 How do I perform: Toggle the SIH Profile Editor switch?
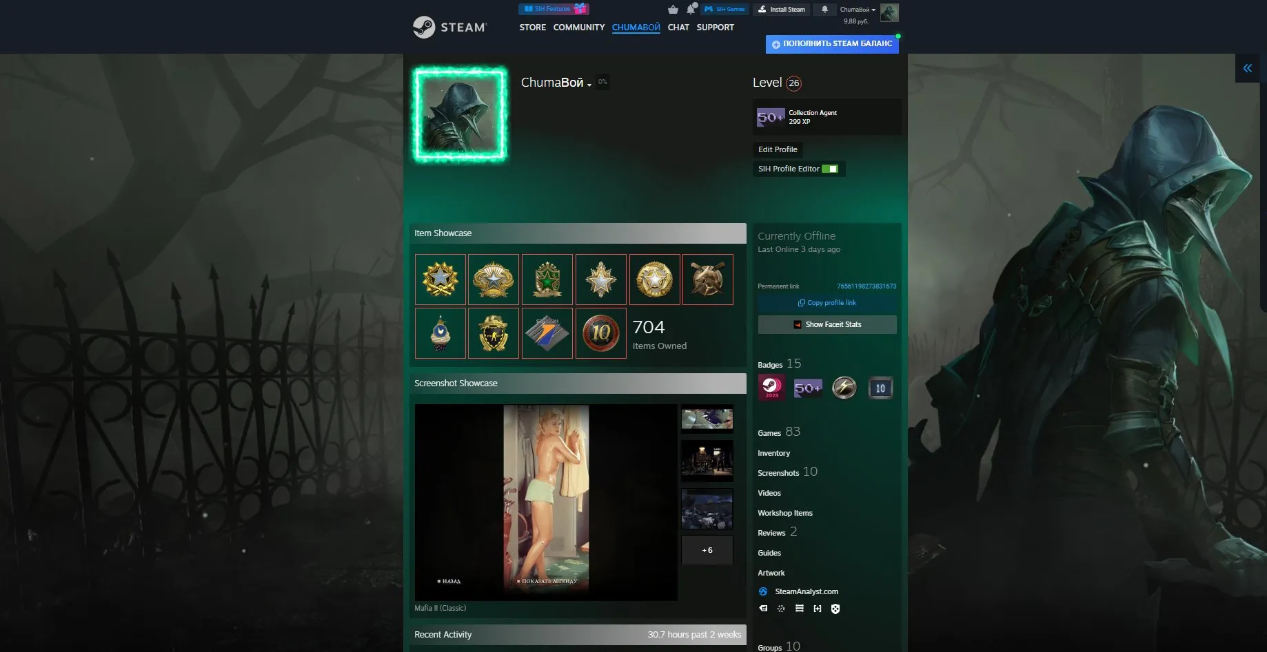(830, 169)
